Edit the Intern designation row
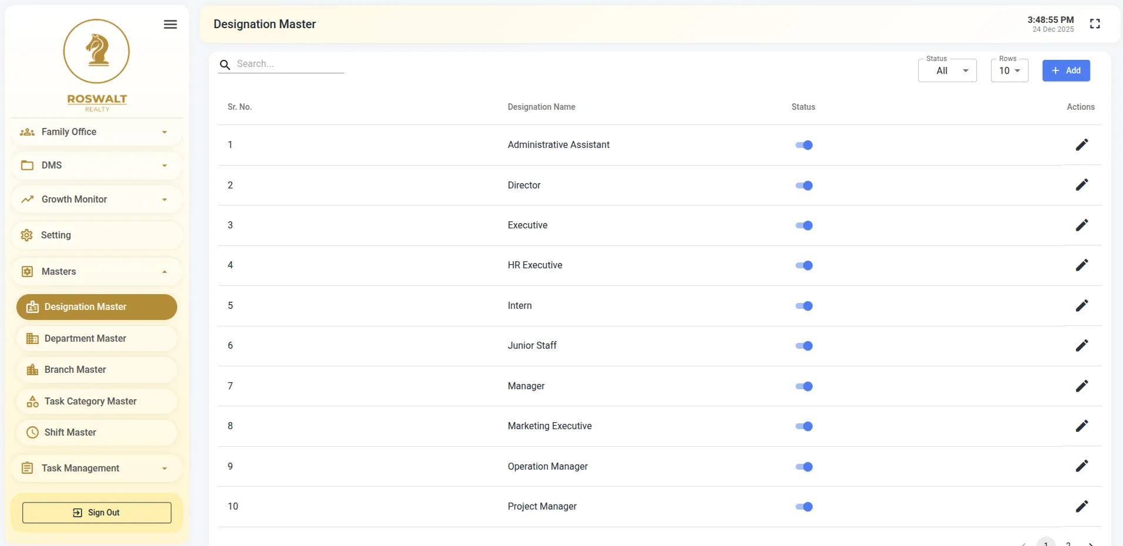 pyautogui.click(x=1081, y=306)
